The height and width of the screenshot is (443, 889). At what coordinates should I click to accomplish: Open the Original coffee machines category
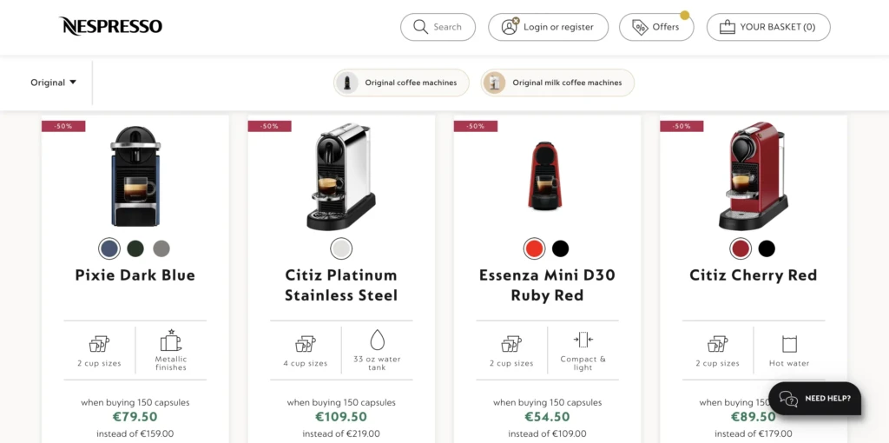click(x=402, y=83)
